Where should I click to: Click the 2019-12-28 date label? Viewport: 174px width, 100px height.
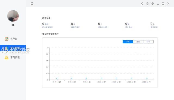tap(117, 82)
